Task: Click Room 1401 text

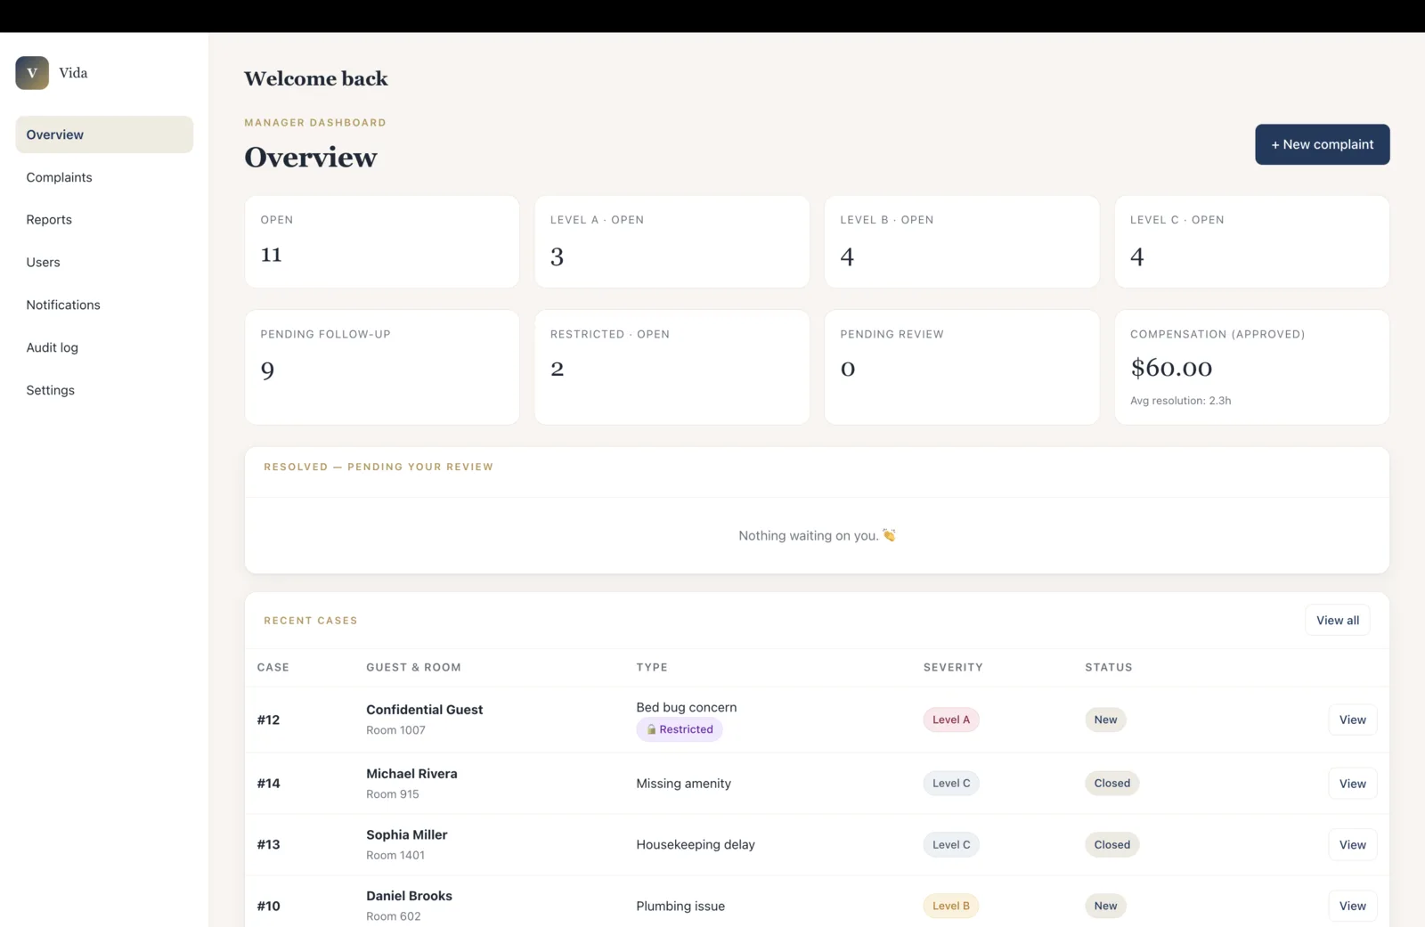Action: pyautogui.click(x=395, y=856)
